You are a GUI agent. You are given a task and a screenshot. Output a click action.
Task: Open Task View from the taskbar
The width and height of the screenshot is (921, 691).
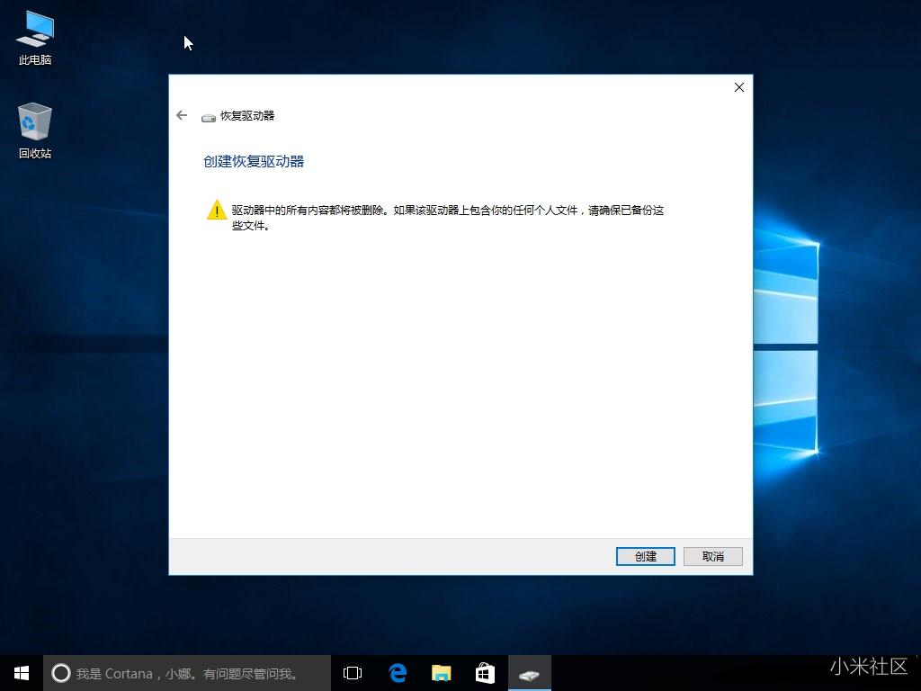point(352,672)
